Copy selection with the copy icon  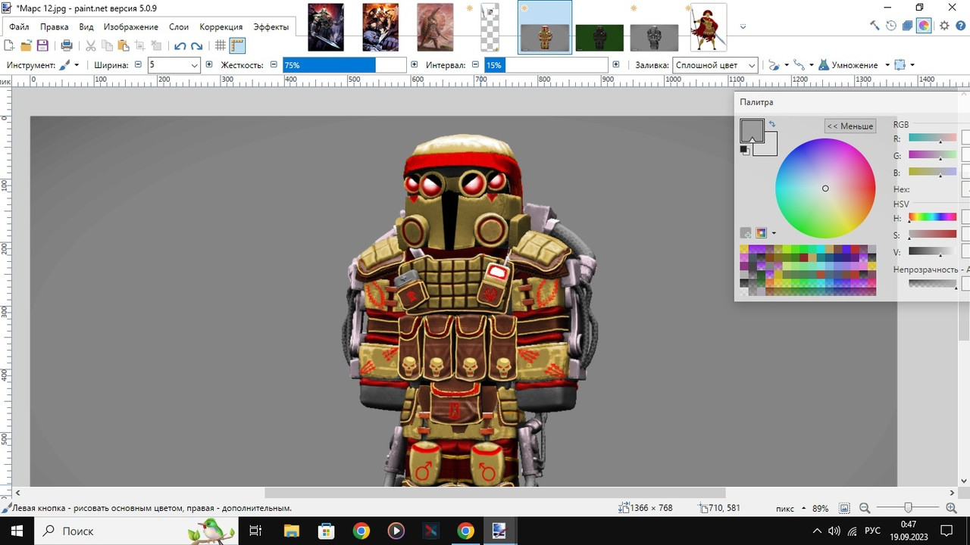(x=107, y=45)
